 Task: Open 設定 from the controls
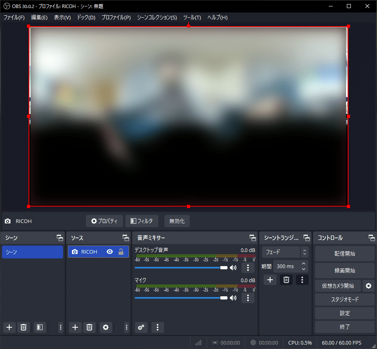pos(345,313)
